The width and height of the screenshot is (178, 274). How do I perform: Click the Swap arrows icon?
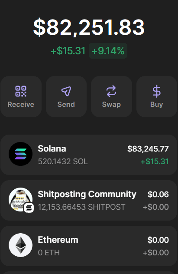pos(111,91)
